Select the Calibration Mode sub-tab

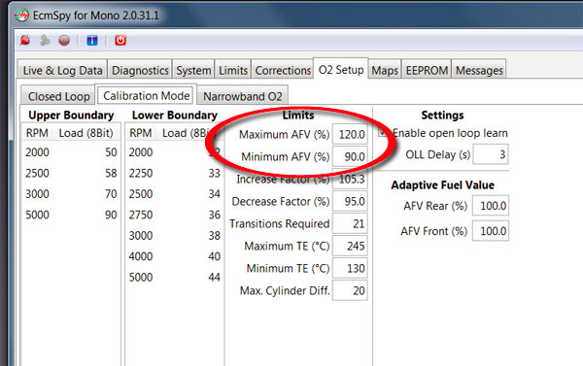click(x=146, y=95)
